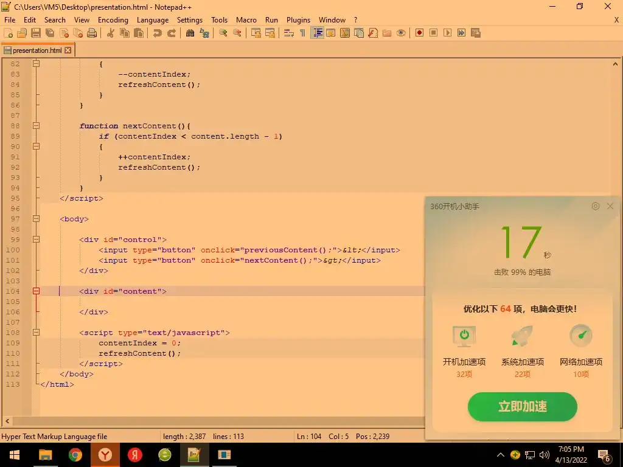Toggle the Monitoring eye icon
623x467 pixels.
pyautogui.click(x=401, y=33)
